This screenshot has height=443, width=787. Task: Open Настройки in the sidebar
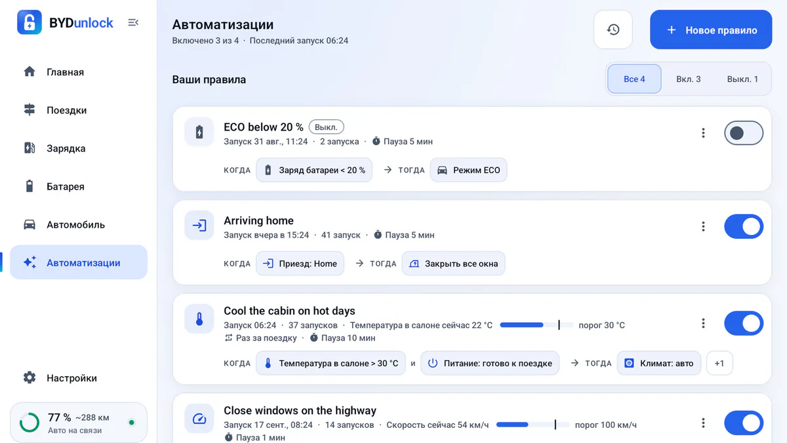click(79, 378)
